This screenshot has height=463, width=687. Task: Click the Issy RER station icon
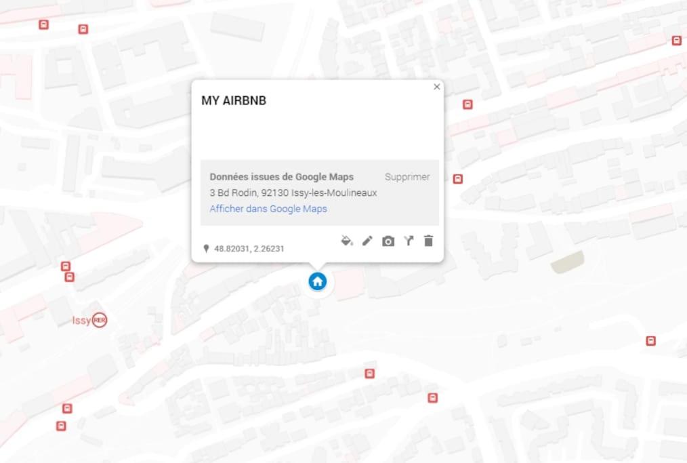coord(100,320)
